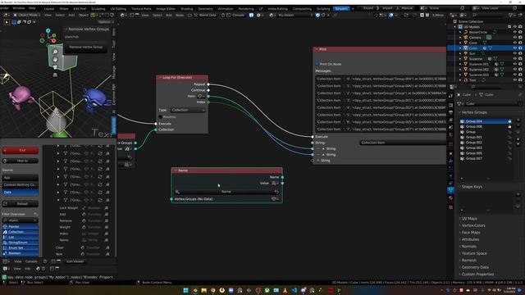Toggle visibility eye for Suzanne.001 in outliner

click(x=515, y=64)
